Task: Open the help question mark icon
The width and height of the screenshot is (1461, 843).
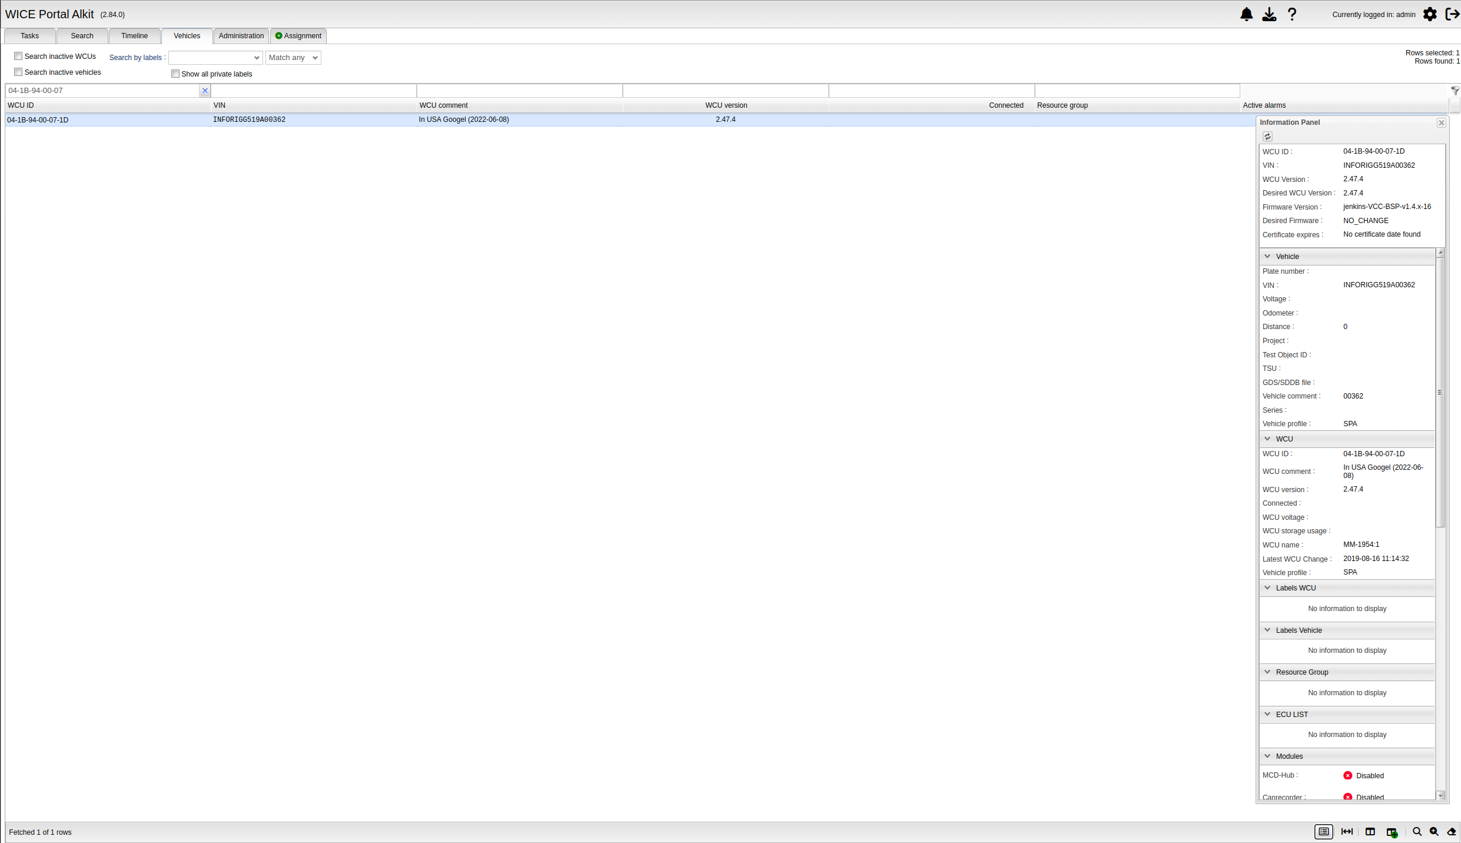Action: click(1291, 15)
